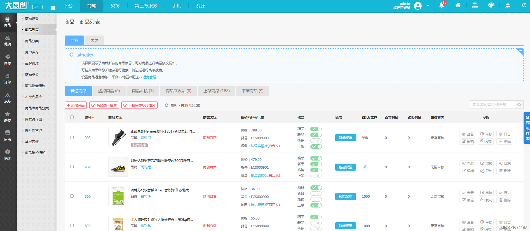Click the admin avatar icon

coord(418,6)
